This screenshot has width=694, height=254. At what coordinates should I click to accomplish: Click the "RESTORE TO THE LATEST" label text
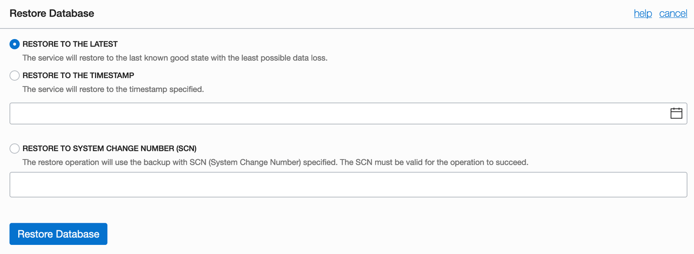click(x=70, y=44)
